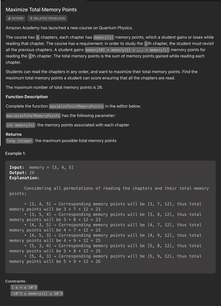Click the highlighted n chapters token
The image size is (221, 306).
point(38,37)
